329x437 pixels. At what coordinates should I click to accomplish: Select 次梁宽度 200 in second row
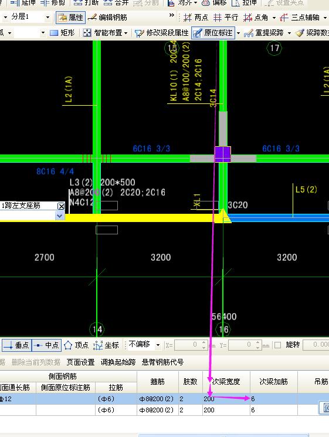[x=226, y=410]
